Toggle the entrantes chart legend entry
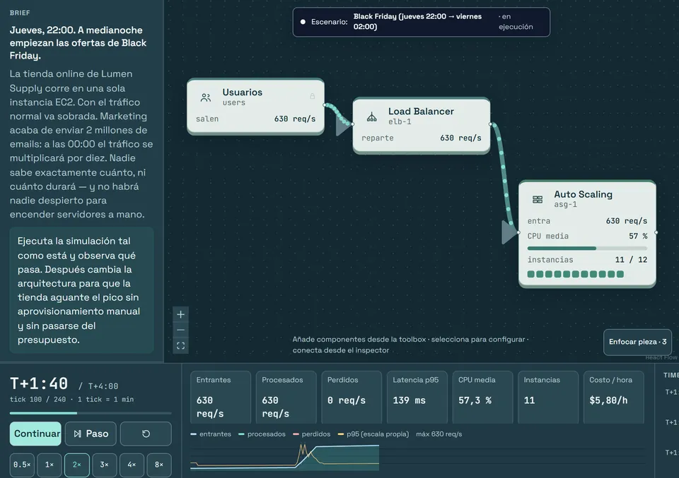This screenshot has width=679, height=478. point(211,434)
